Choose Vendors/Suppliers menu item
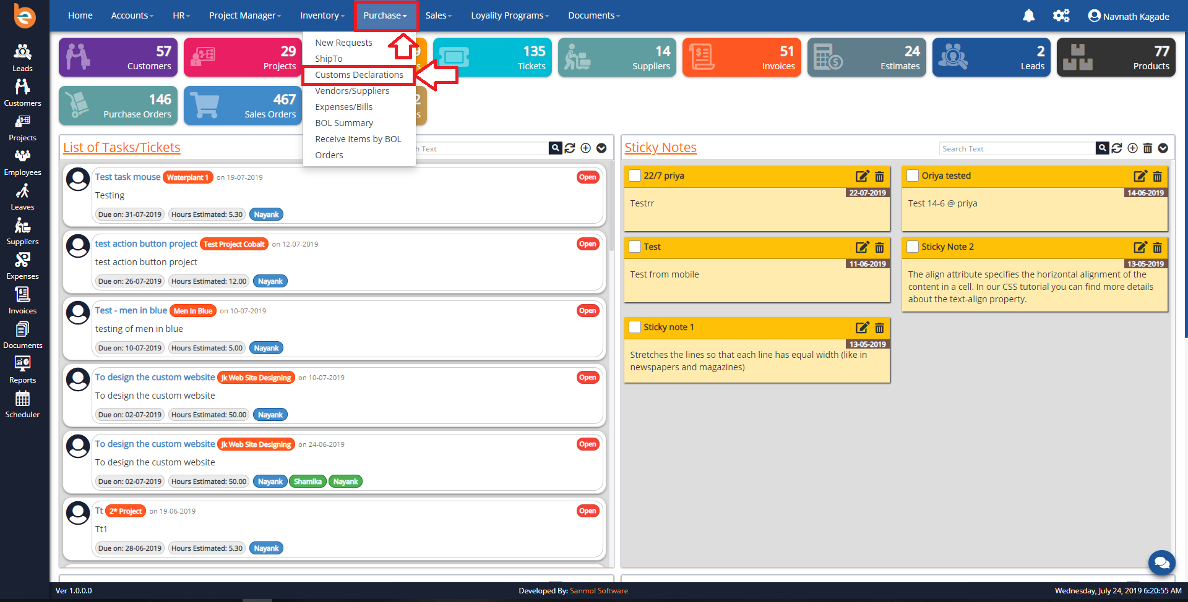The height and width of the screenshot is (602, 1188). (352, 91)
